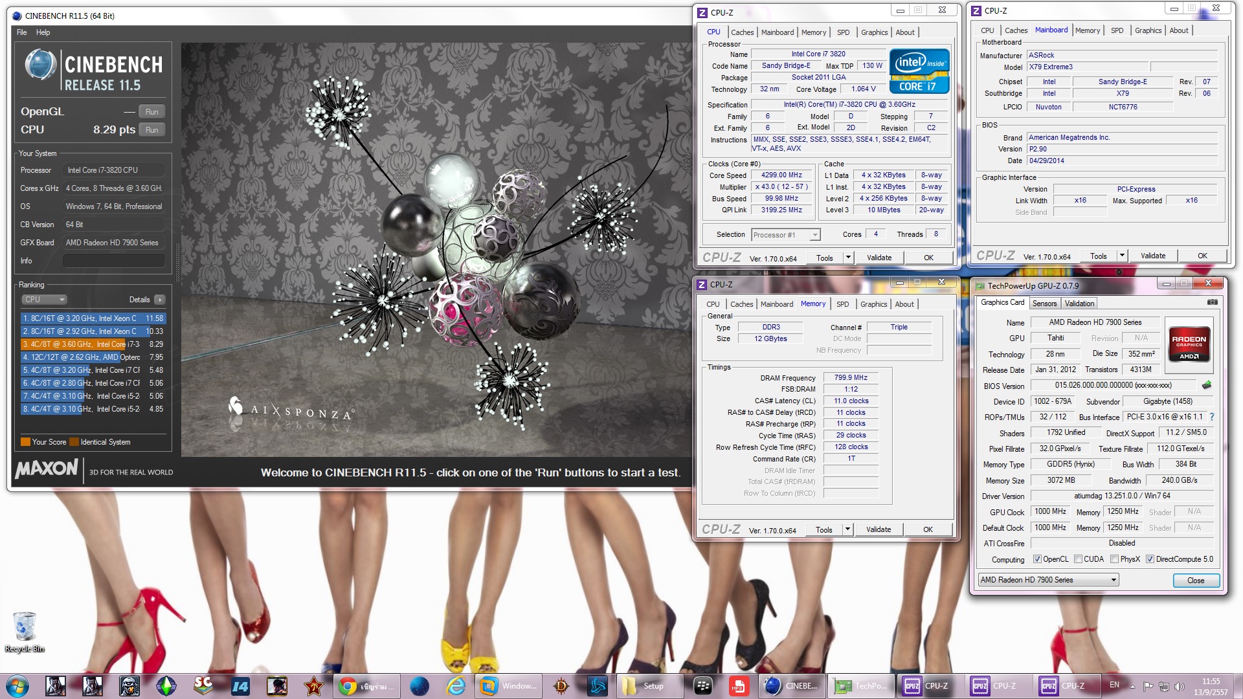The image size is (1243, 699).
Task: Click the BIOS save chip icon in GPU-Z
Action: [1207, 385]
